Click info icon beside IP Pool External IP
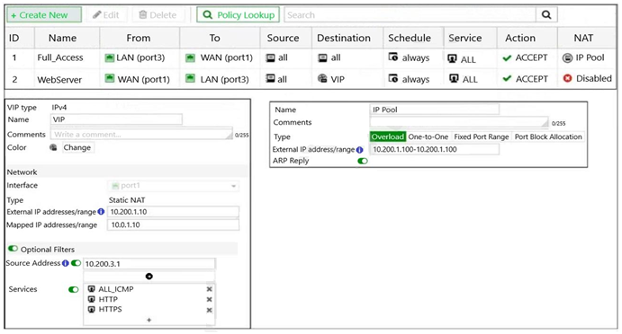Viewport: 622px width, 334px height. click(359, 150)
